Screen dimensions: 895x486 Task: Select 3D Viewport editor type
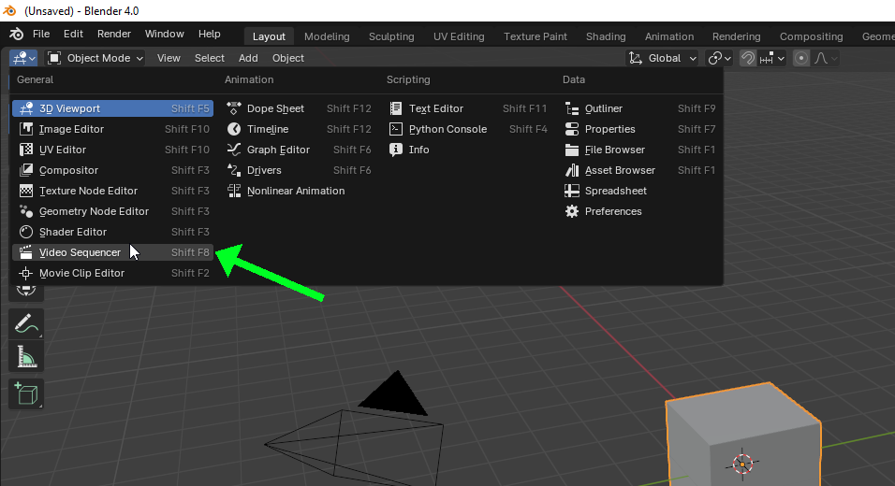[112, 108]
